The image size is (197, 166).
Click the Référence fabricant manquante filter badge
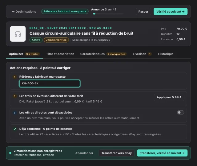pos(65,11)
